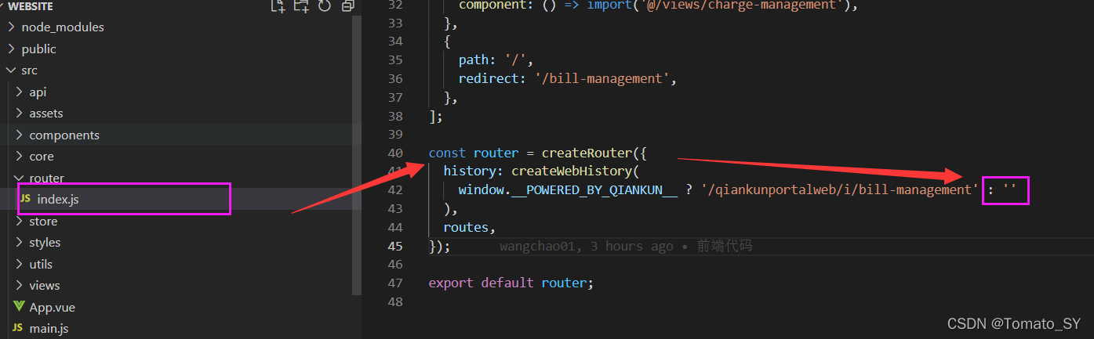This screenshot has height=339, width=1094.
Task: Refresh the Explorer file tree
Action: click(325, 6)
